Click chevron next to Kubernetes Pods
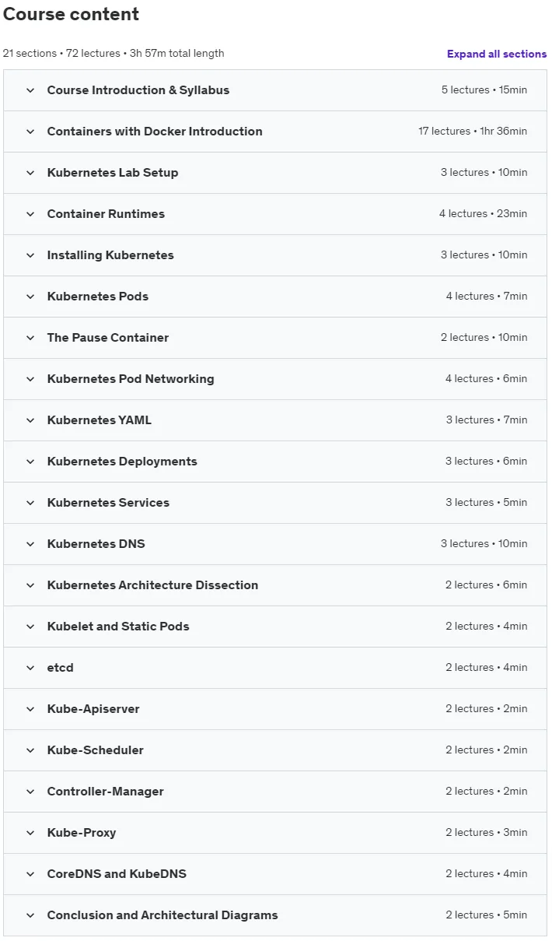The image size is (552, 941). pos(30,297)
